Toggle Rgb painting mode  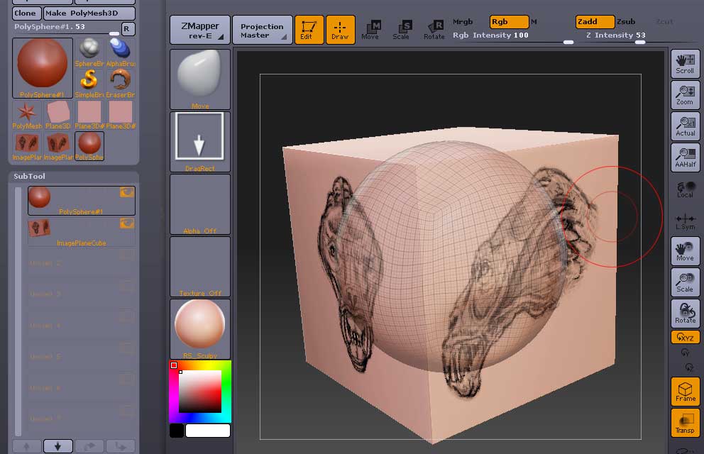pos(509,21)
